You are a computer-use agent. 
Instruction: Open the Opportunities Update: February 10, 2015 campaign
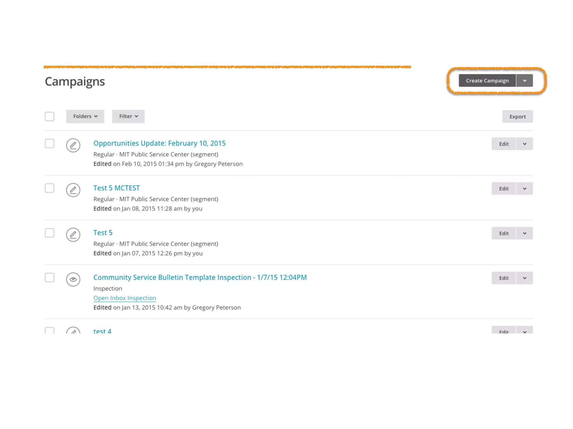pyautogui.click(x=159, y=143)
